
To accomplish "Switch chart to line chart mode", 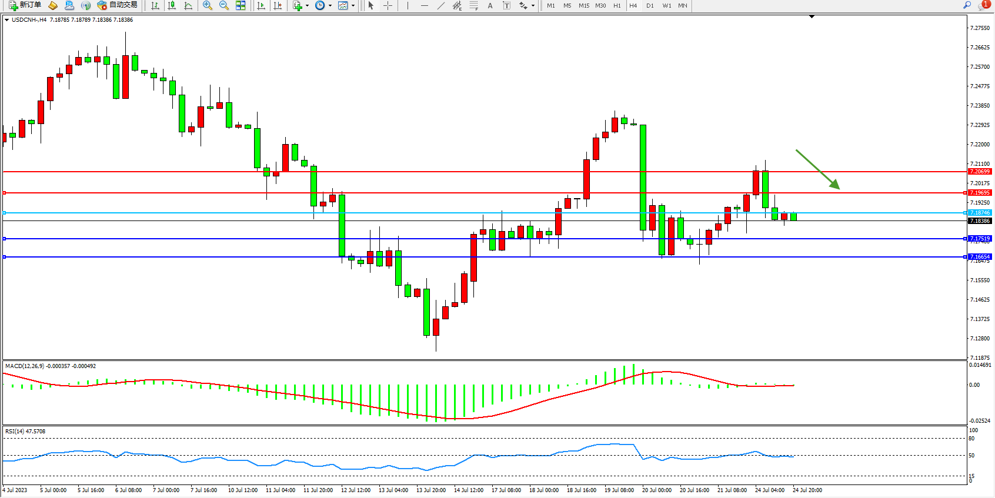I will (x=188, y=5).
